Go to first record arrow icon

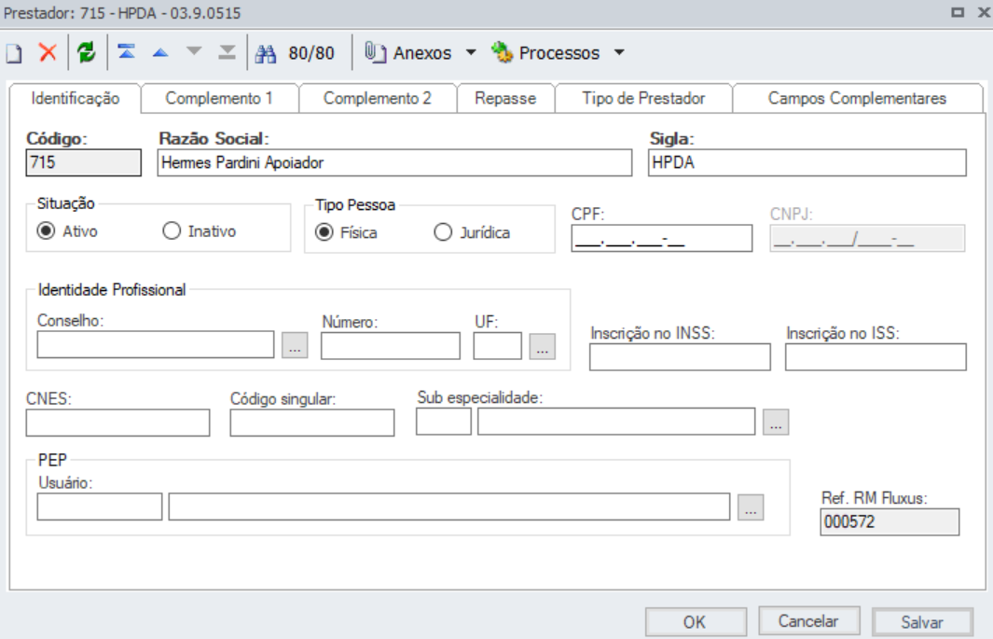(x=127, y=52)
